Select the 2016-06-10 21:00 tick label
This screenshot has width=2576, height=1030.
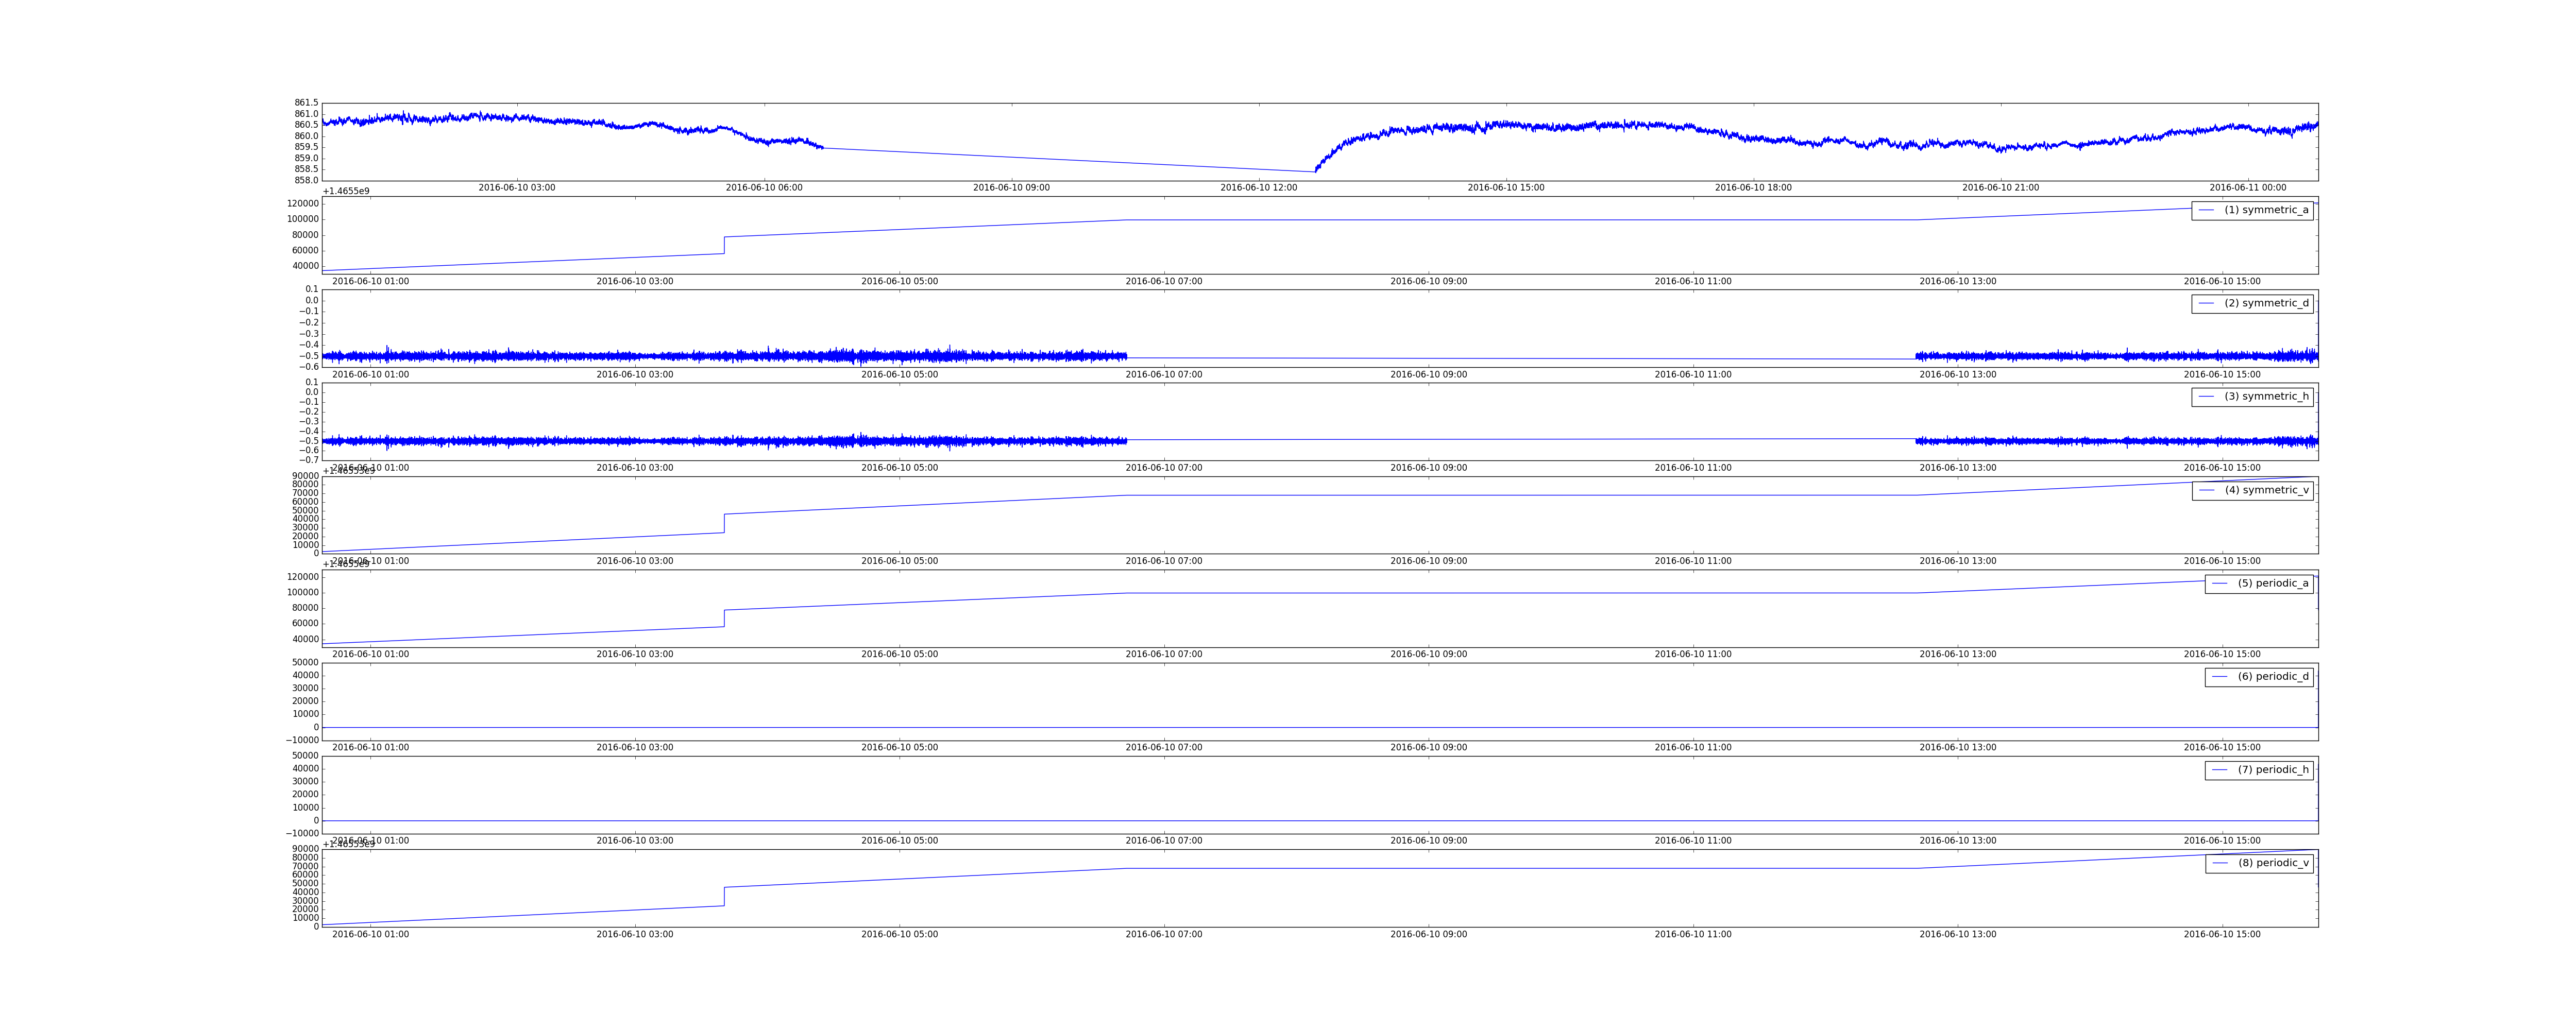pos(2000,188)
